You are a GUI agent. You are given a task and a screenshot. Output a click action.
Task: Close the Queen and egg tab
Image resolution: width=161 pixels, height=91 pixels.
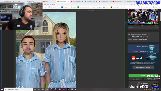click(69, 2)
